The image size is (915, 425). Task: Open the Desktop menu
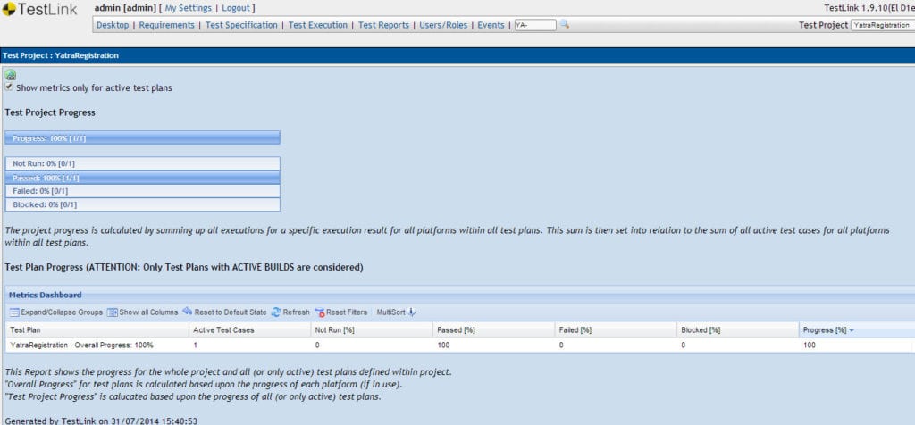tap(113, 25)
